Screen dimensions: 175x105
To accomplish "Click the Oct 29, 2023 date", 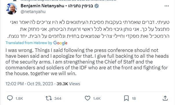I will coord(40,84).
